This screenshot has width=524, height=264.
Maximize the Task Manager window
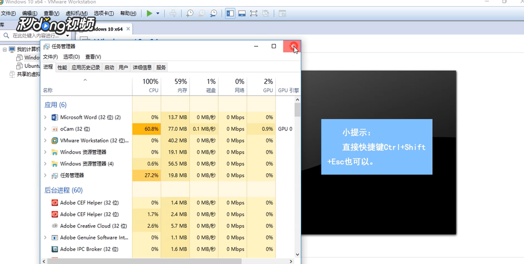coord(274,46)
